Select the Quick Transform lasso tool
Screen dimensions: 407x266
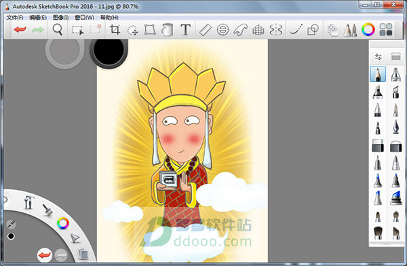(133, 30)
